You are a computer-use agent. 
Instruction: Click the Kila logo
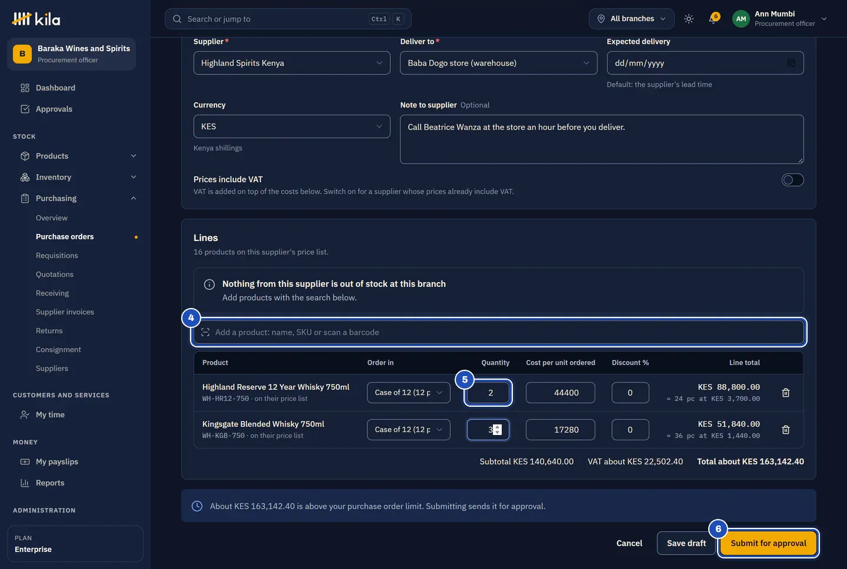tap(36, 19)
